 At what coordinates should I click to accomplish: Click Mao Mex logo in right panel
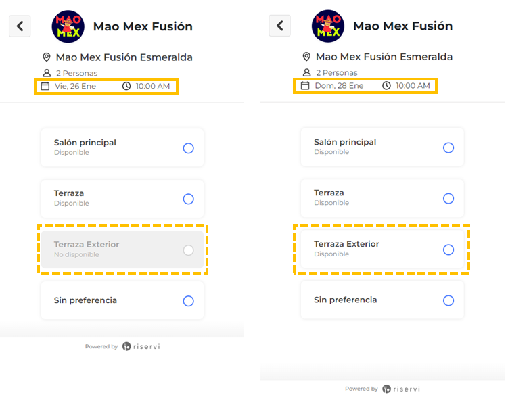tap(328, 26)
